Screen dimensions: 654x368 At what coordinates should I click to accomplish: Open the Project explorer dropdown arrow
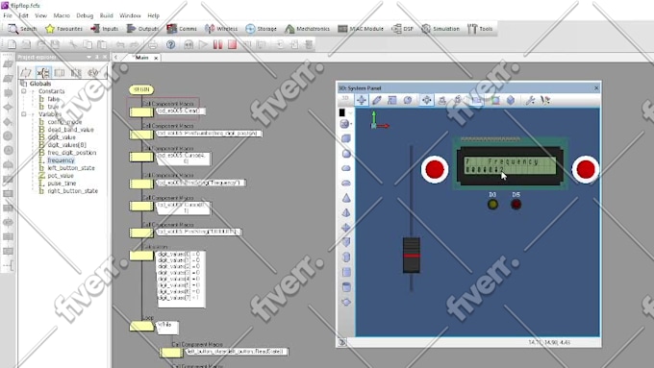[88, 57]
